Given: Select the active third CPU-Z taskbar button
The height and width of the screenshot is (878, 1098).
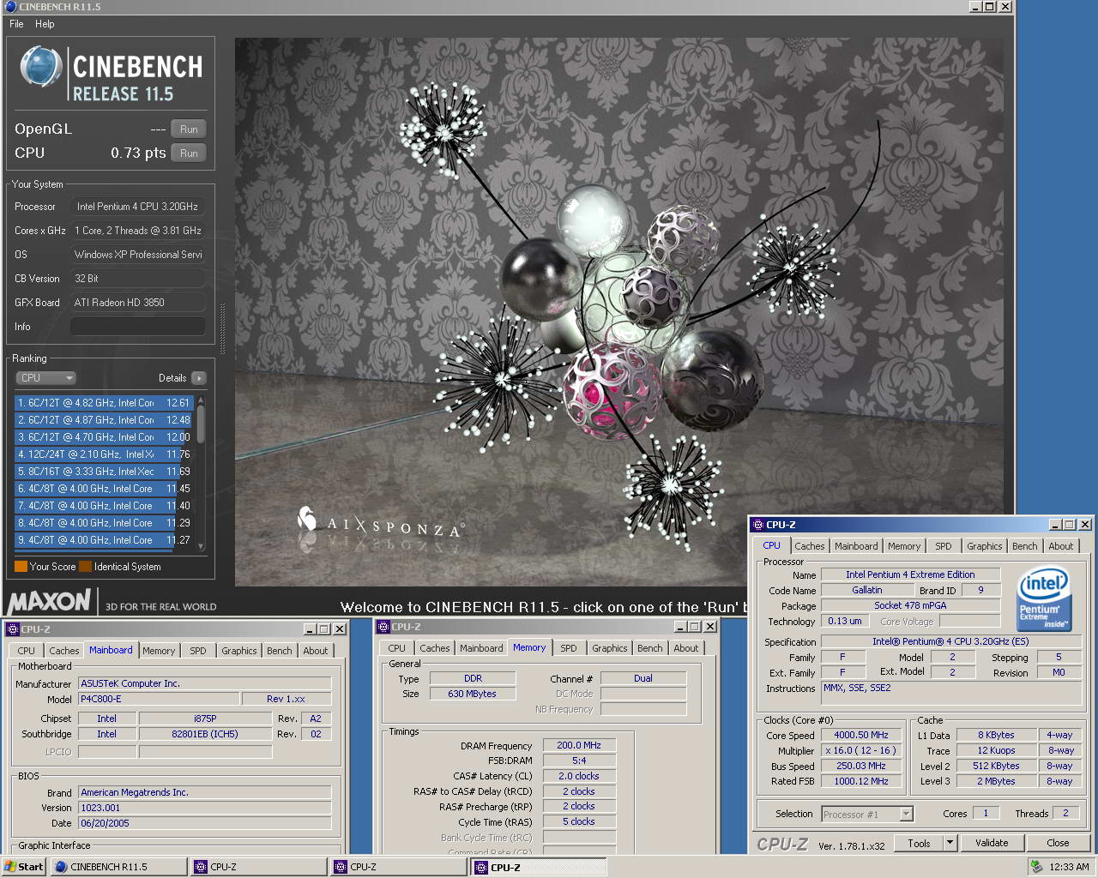Looking at the screenshot, I should (x=539, y=867).
